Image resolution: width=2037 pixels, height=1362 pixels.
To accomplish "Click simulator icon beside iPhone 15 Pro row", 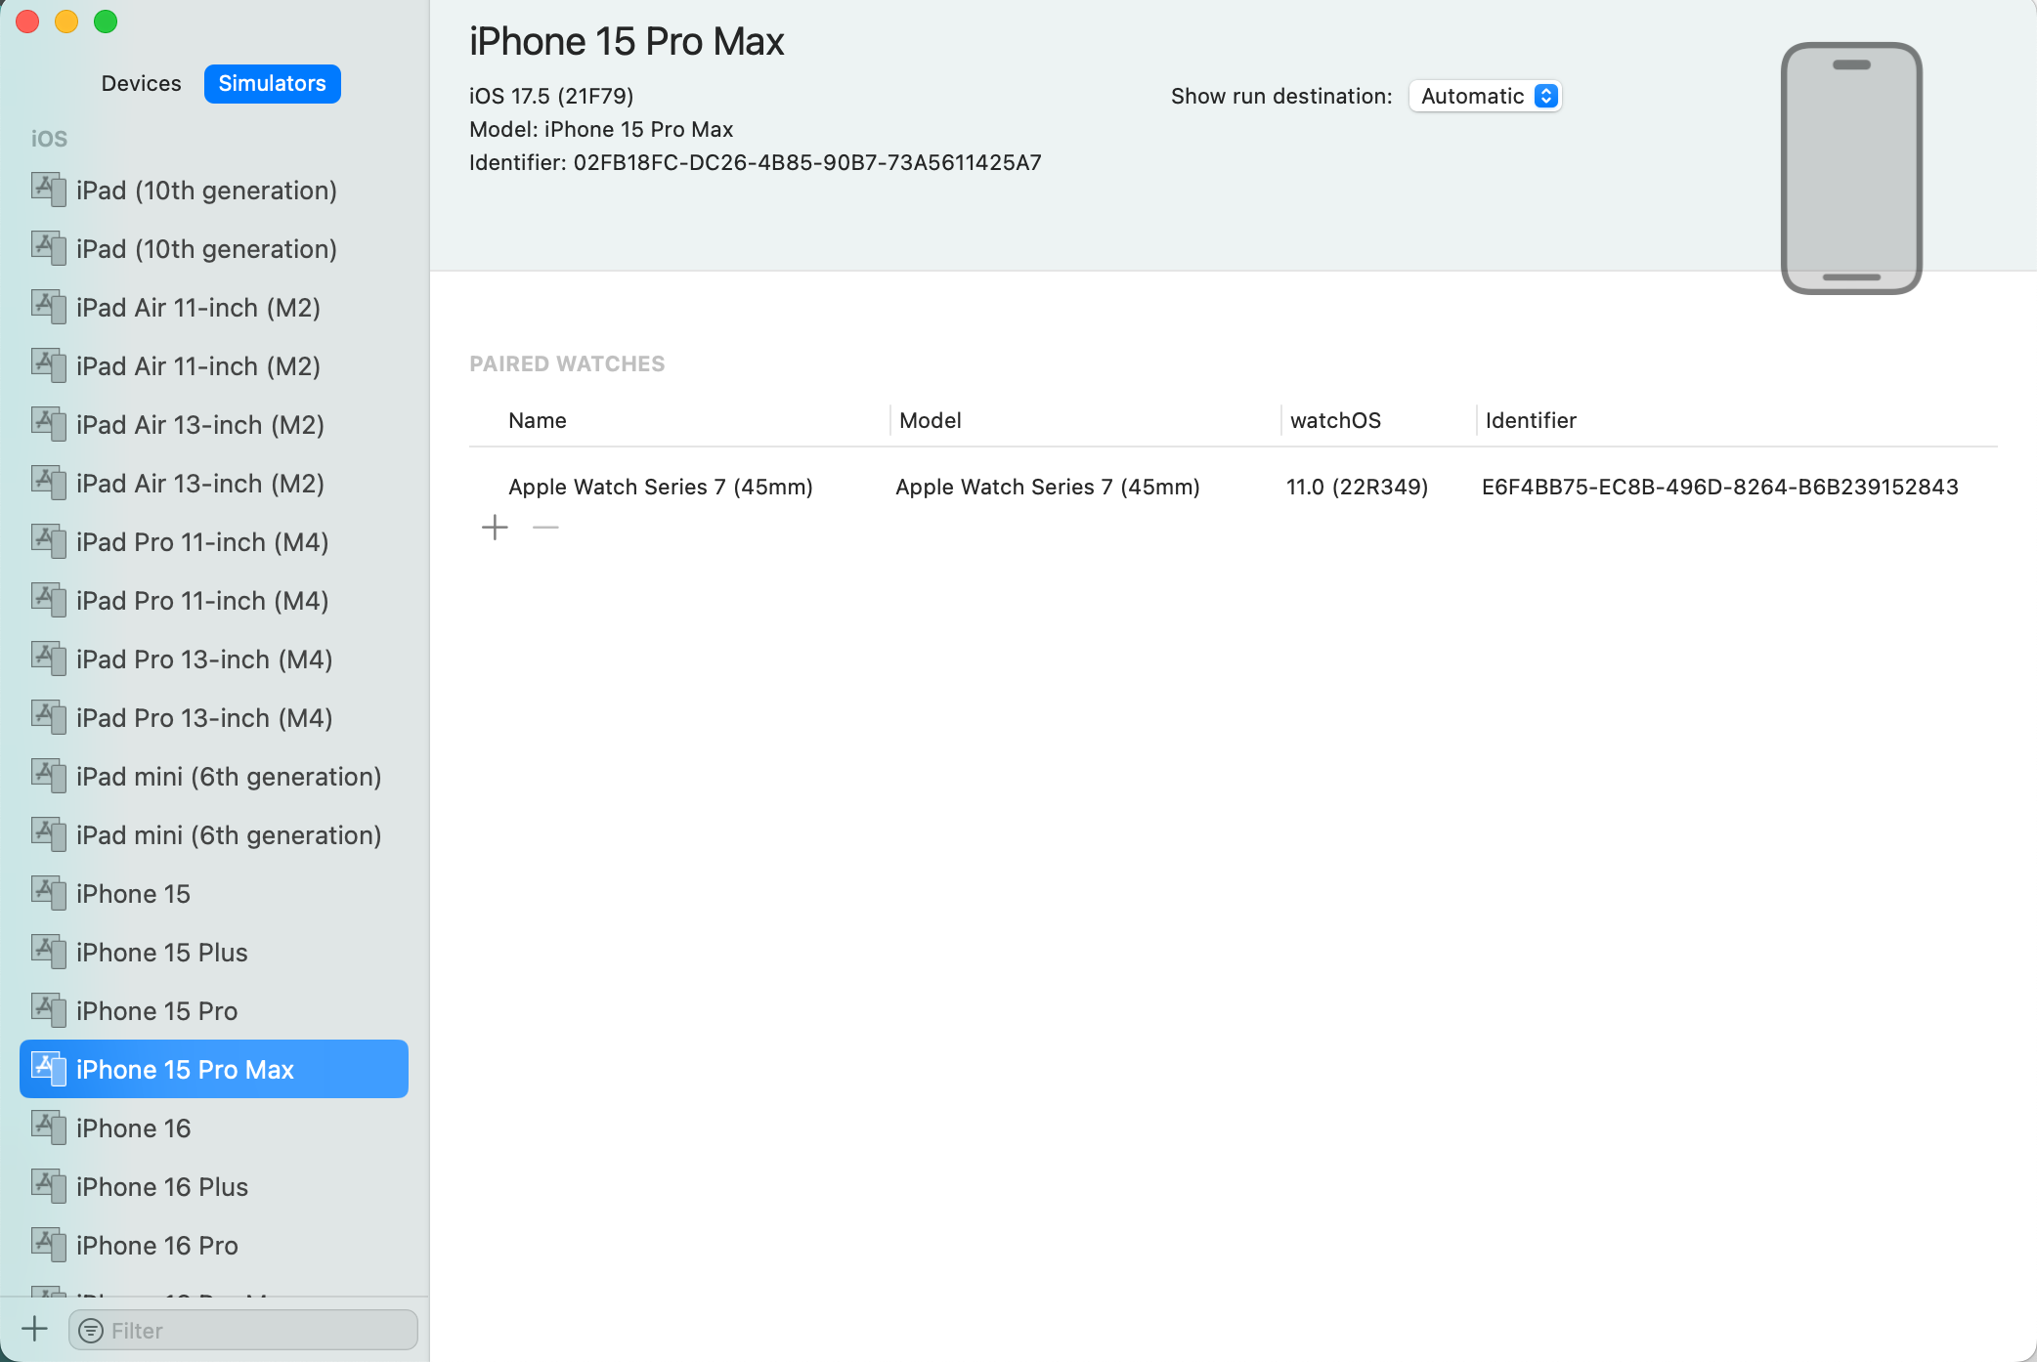I will (x=49, y=1010).
